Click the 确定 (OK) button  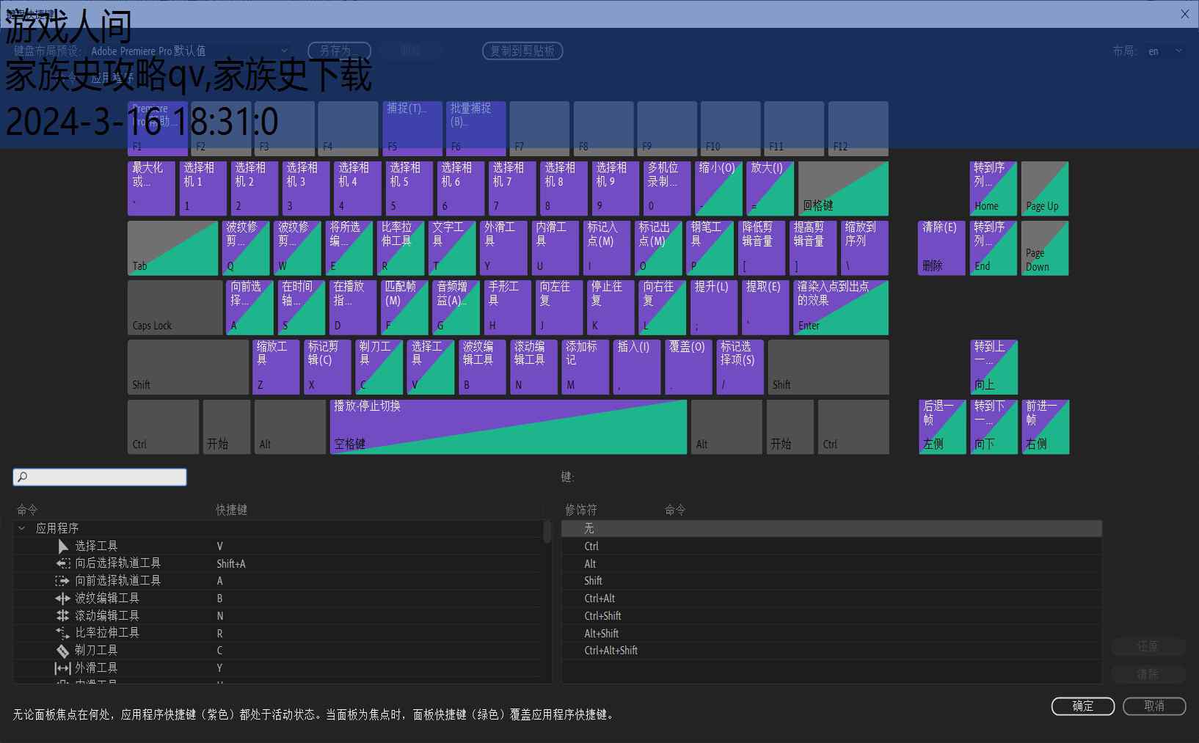(1083, 706)
